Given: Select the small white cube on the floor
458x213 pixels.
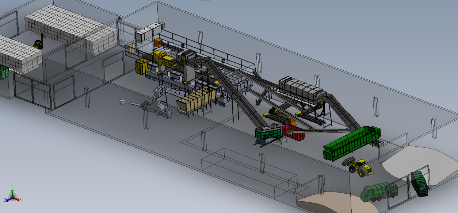Looking at the screenshot, I should coord(122,102).
